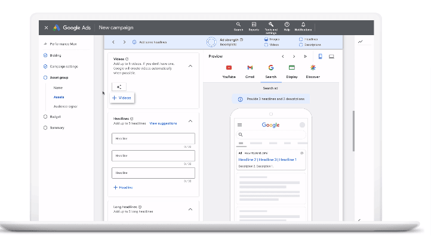Switch preview to mobile device
The width and height of the screenshot is (431, 246).
[320, 57]
